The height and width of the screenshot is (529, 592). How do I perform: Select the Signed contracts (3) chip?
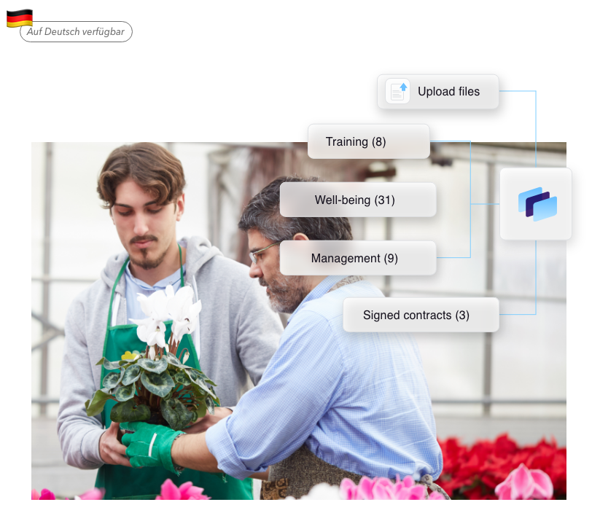click(420, 315)
